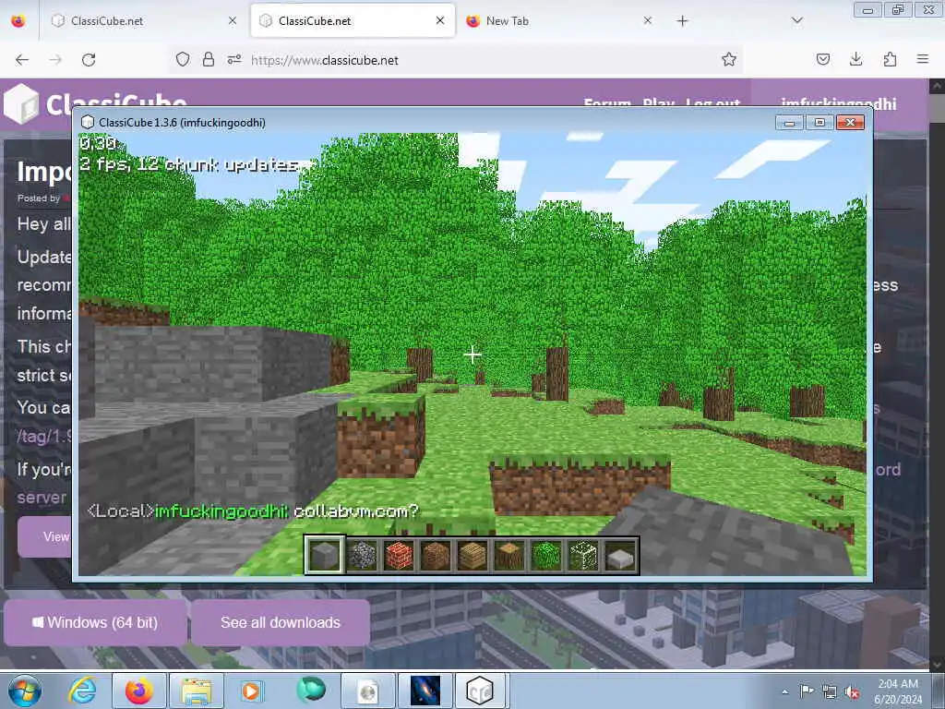This screenshot has width=945, height=709.
Task: Click the See all downloads button
Action: point(281,622)
